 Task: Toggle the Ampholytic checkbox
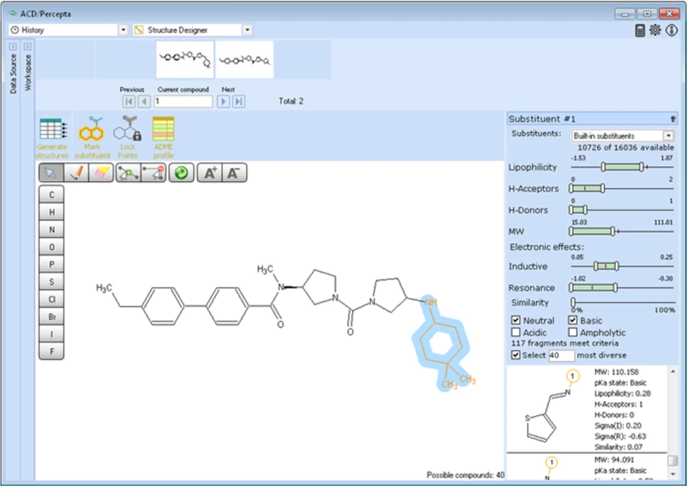[573, 332]
